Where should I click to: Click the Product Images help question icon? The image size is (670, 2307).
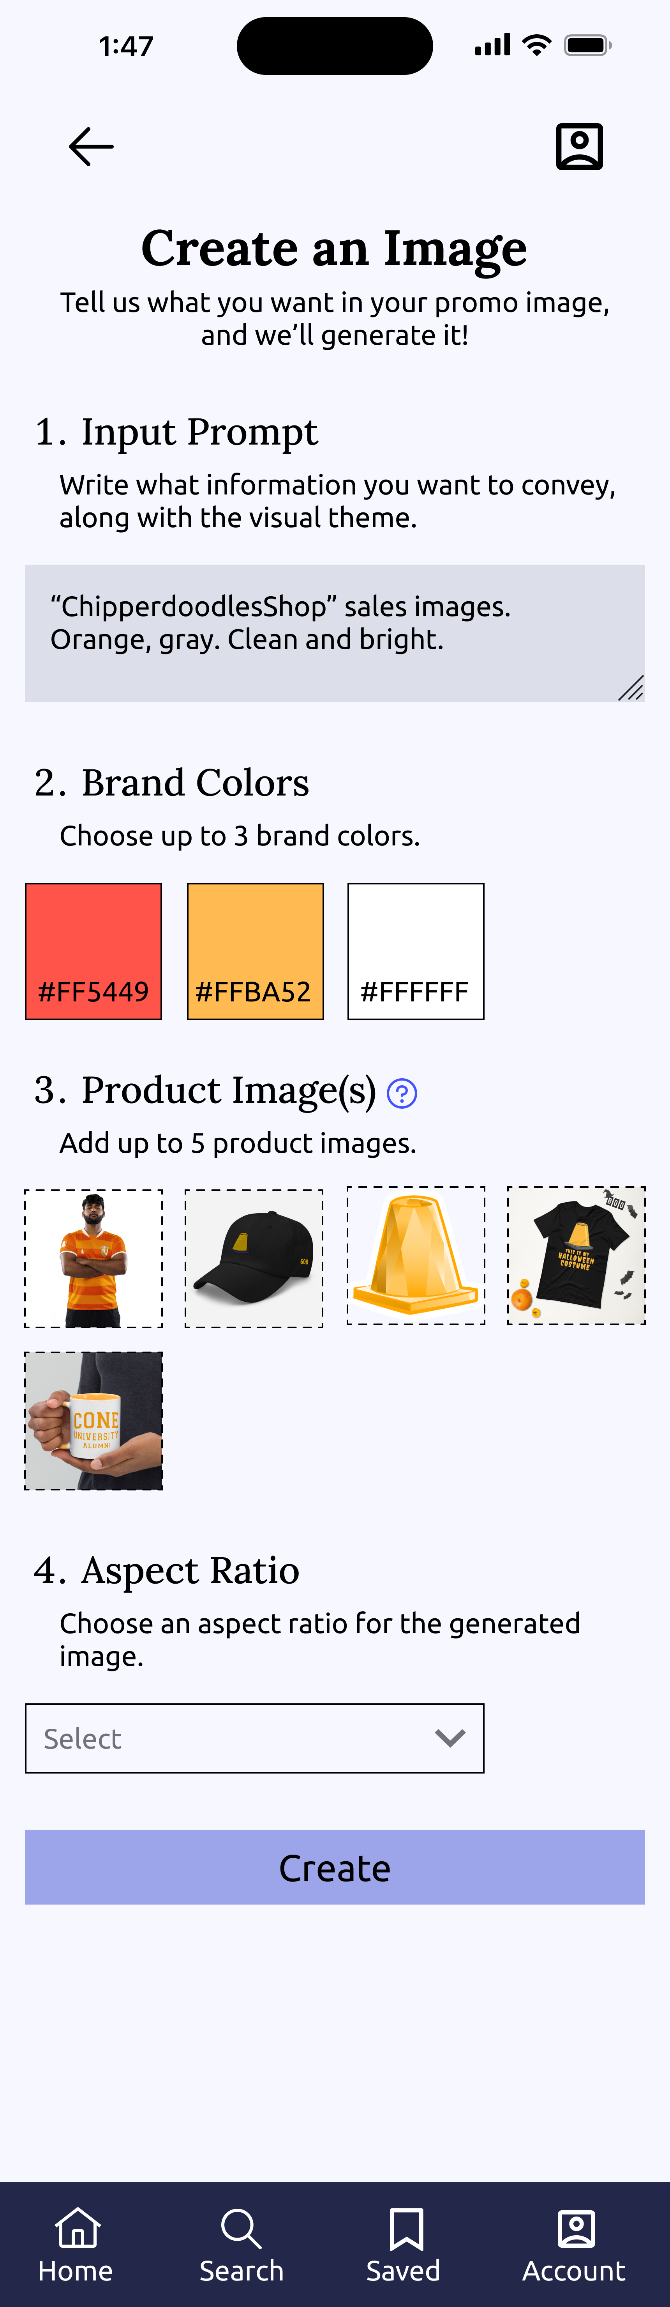[x=402, y=1093]
